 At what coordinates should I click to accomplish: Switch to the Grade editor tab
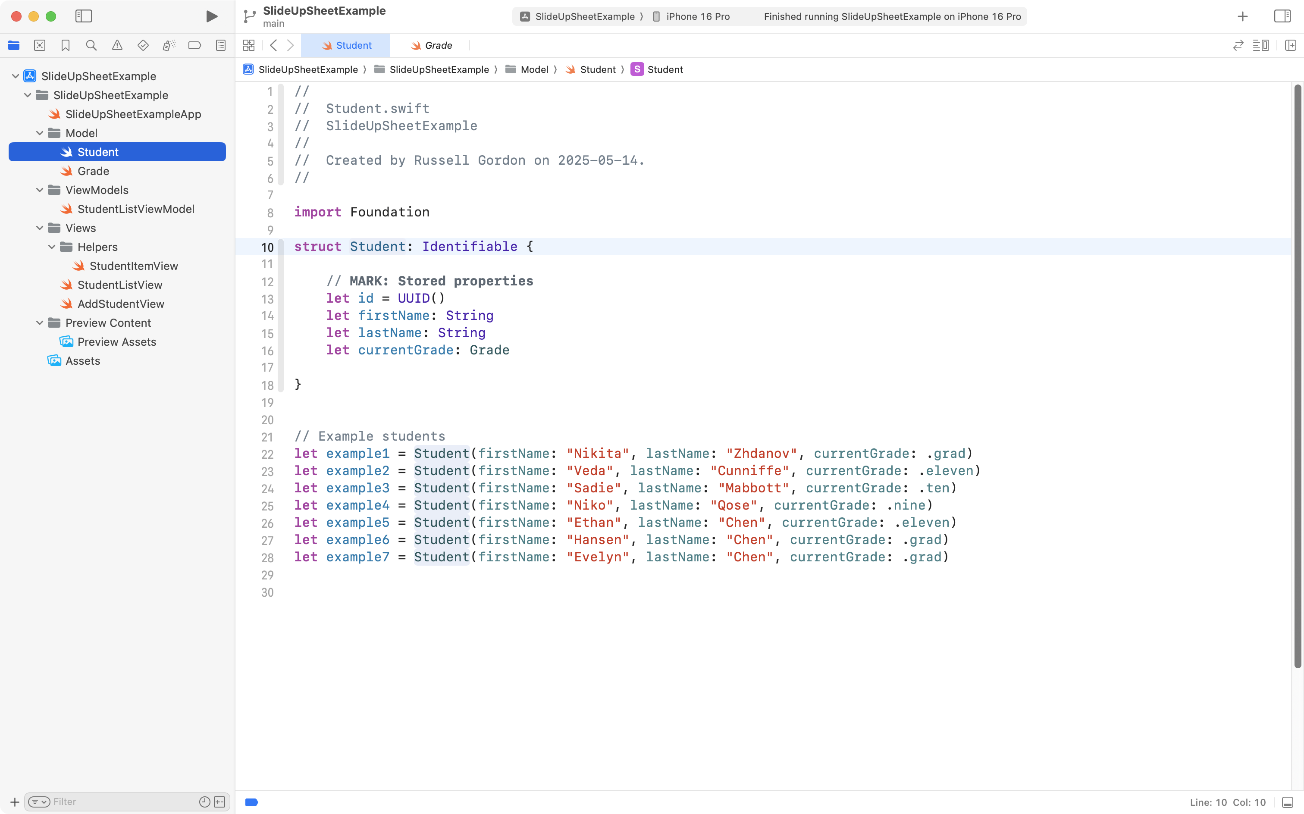[x=431, y=45]
